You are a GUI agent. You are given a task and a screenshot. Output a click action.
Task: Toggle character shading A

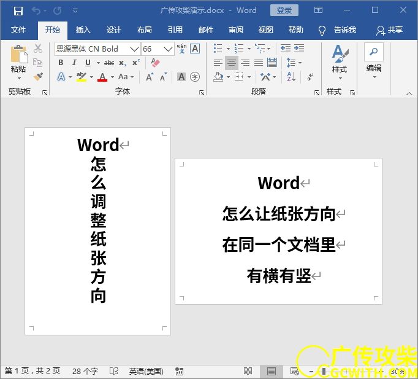click(181, 77)
